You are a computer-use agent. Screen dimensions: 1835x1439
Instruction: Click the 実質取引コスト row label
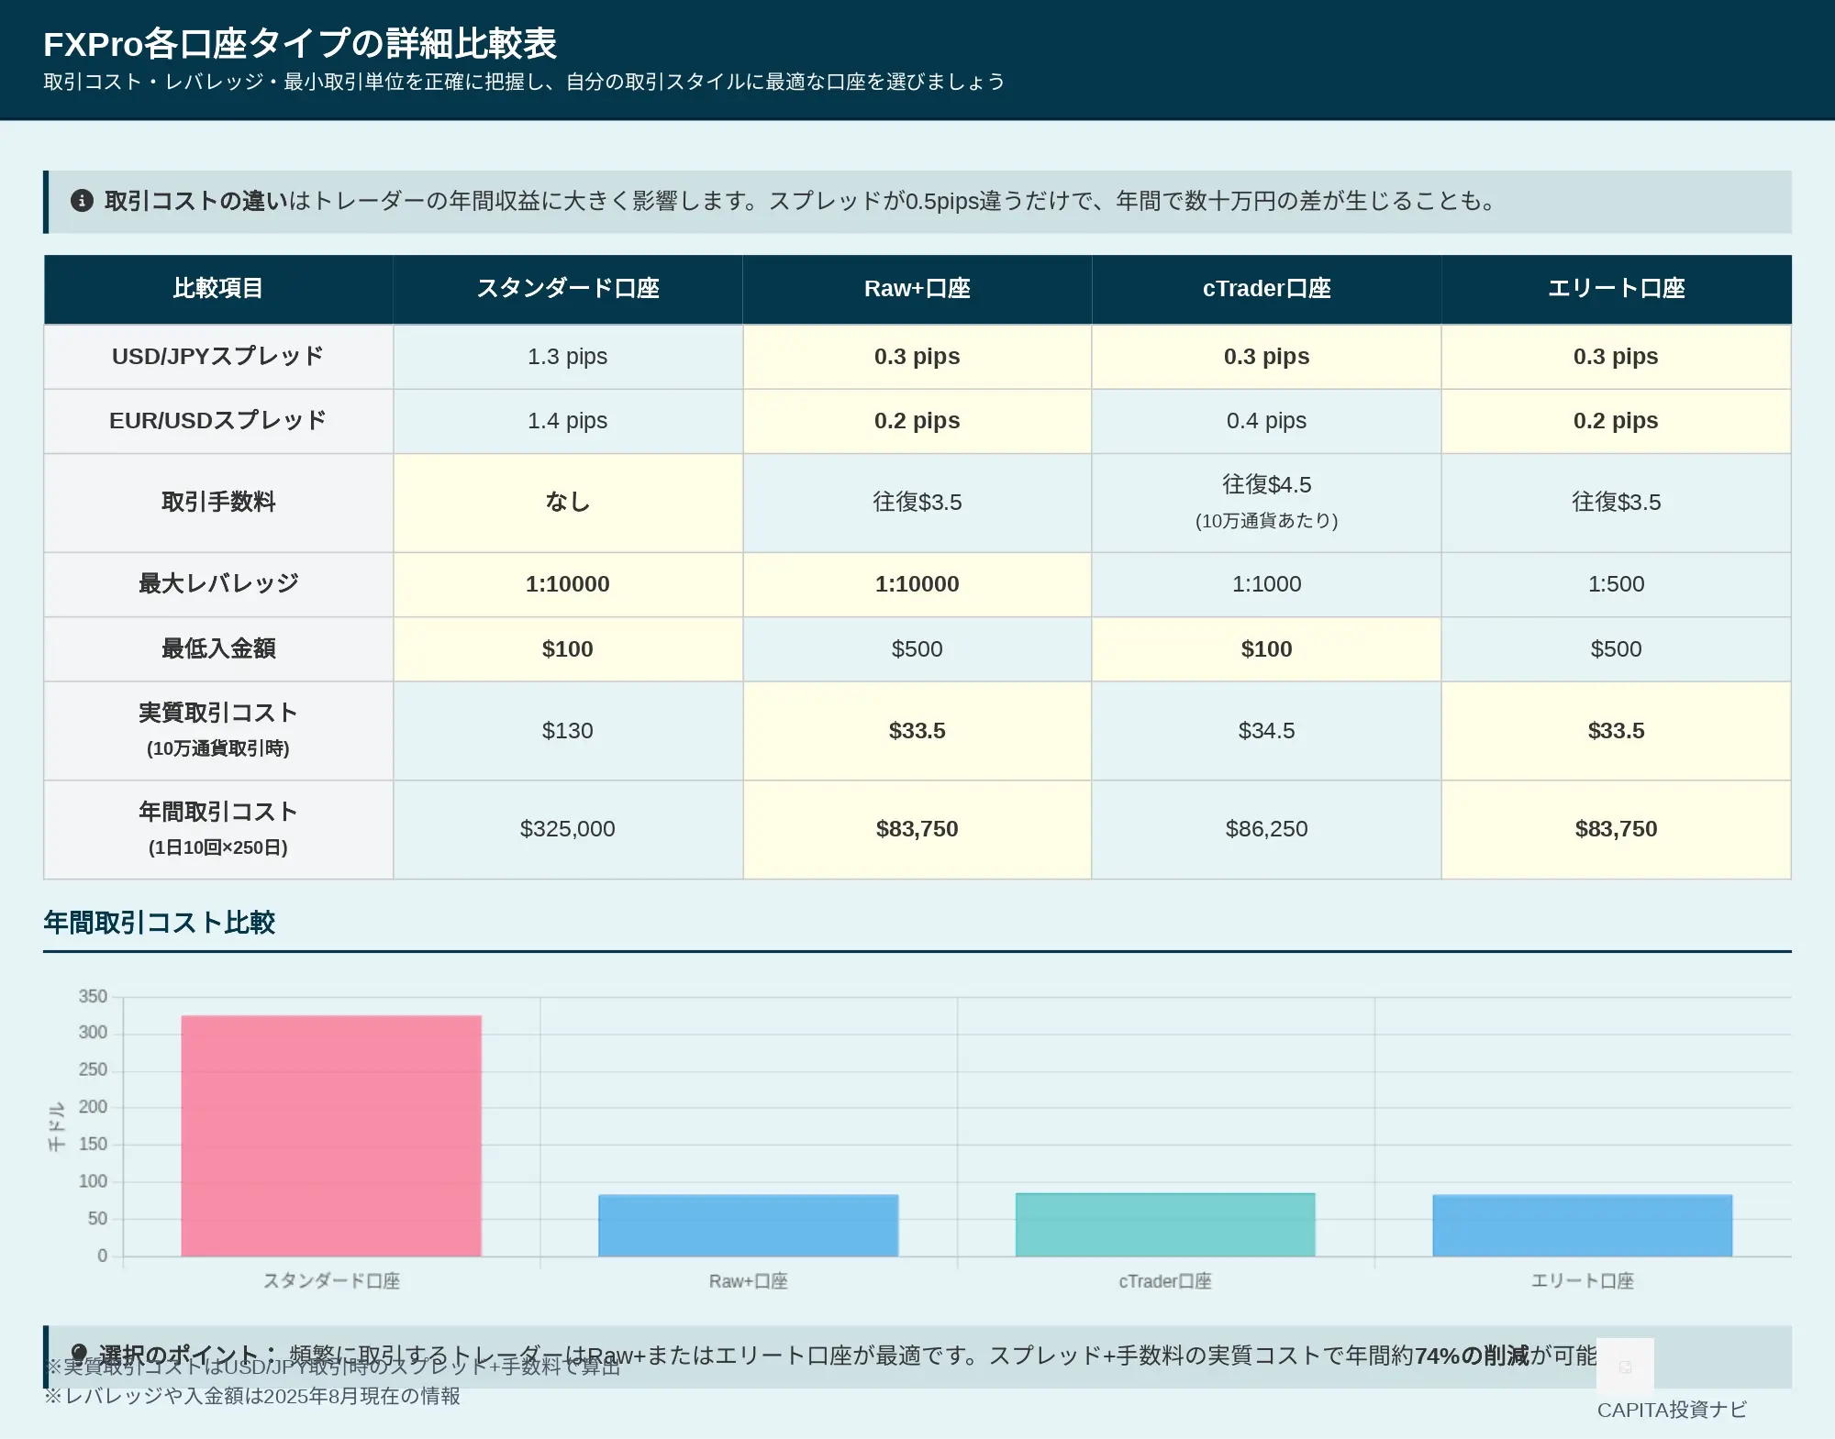pyautogui.click(x=218, y=731)
